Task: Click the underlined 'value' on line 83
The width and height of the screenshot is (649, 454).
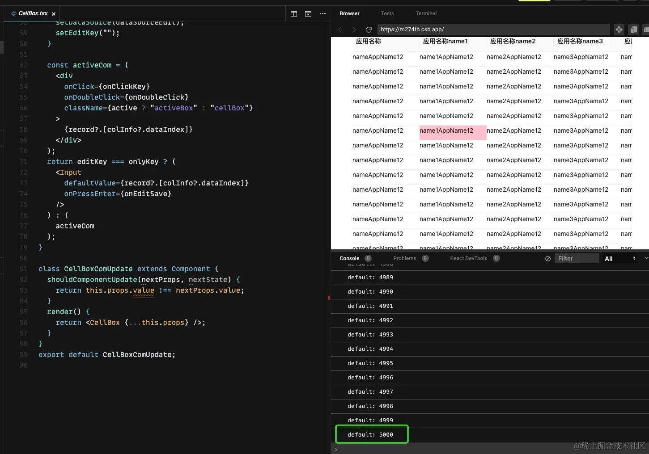Action: click(x=144, y=290)
